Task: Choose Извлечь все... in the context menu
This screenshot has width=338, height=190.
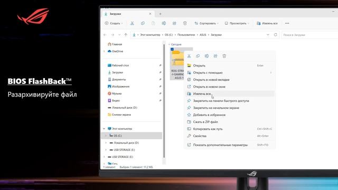Action: (230, 94)
